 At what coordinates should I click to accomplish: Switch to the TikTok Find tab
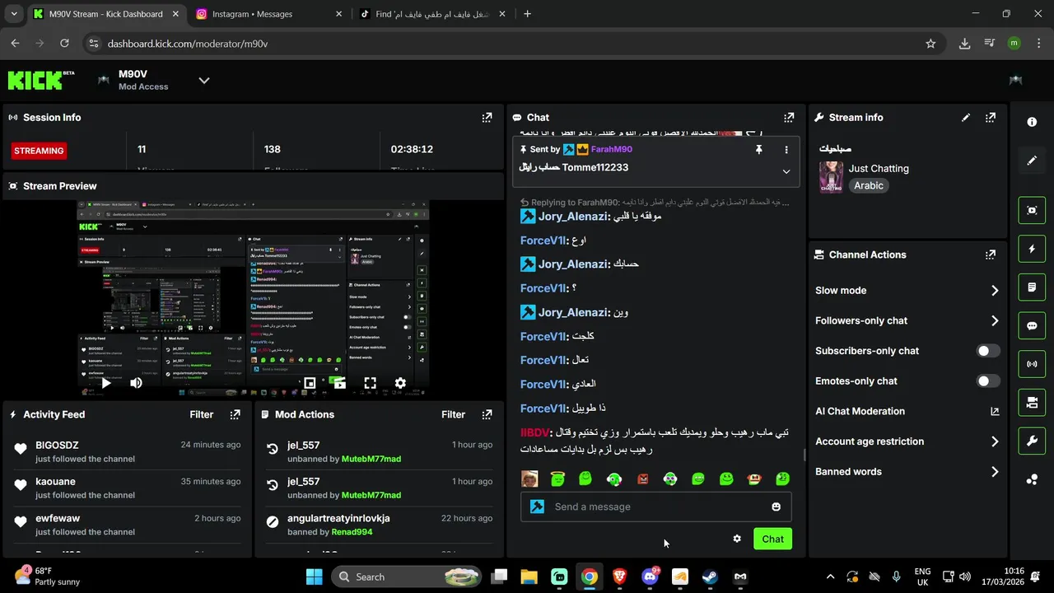(x=433, y=14)
